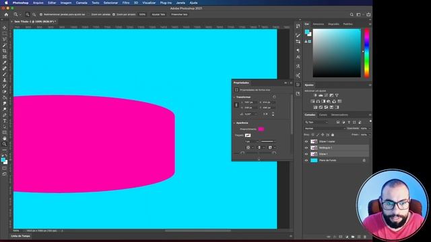Screen dimensions: 431x242
Task: Select the Pen tool
Action: coord(5,115)
